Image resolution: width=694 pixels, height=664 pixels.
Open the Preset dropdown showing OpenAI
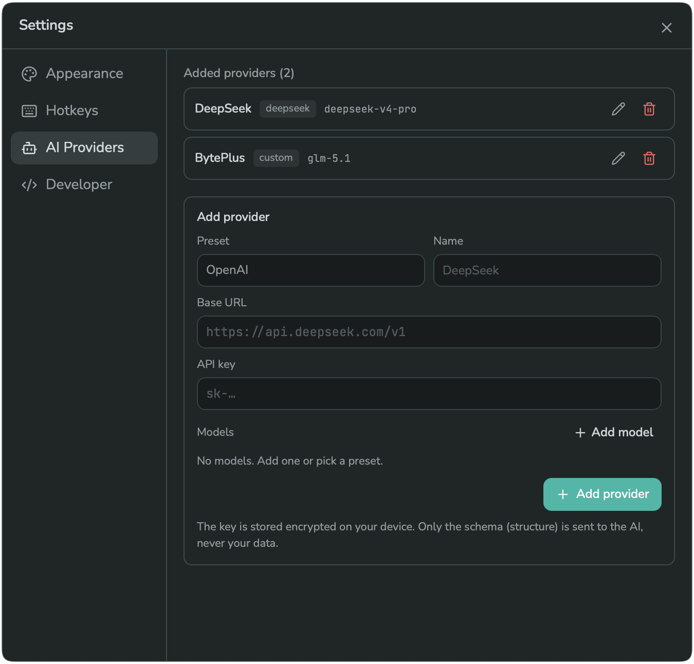coord(311,270)
